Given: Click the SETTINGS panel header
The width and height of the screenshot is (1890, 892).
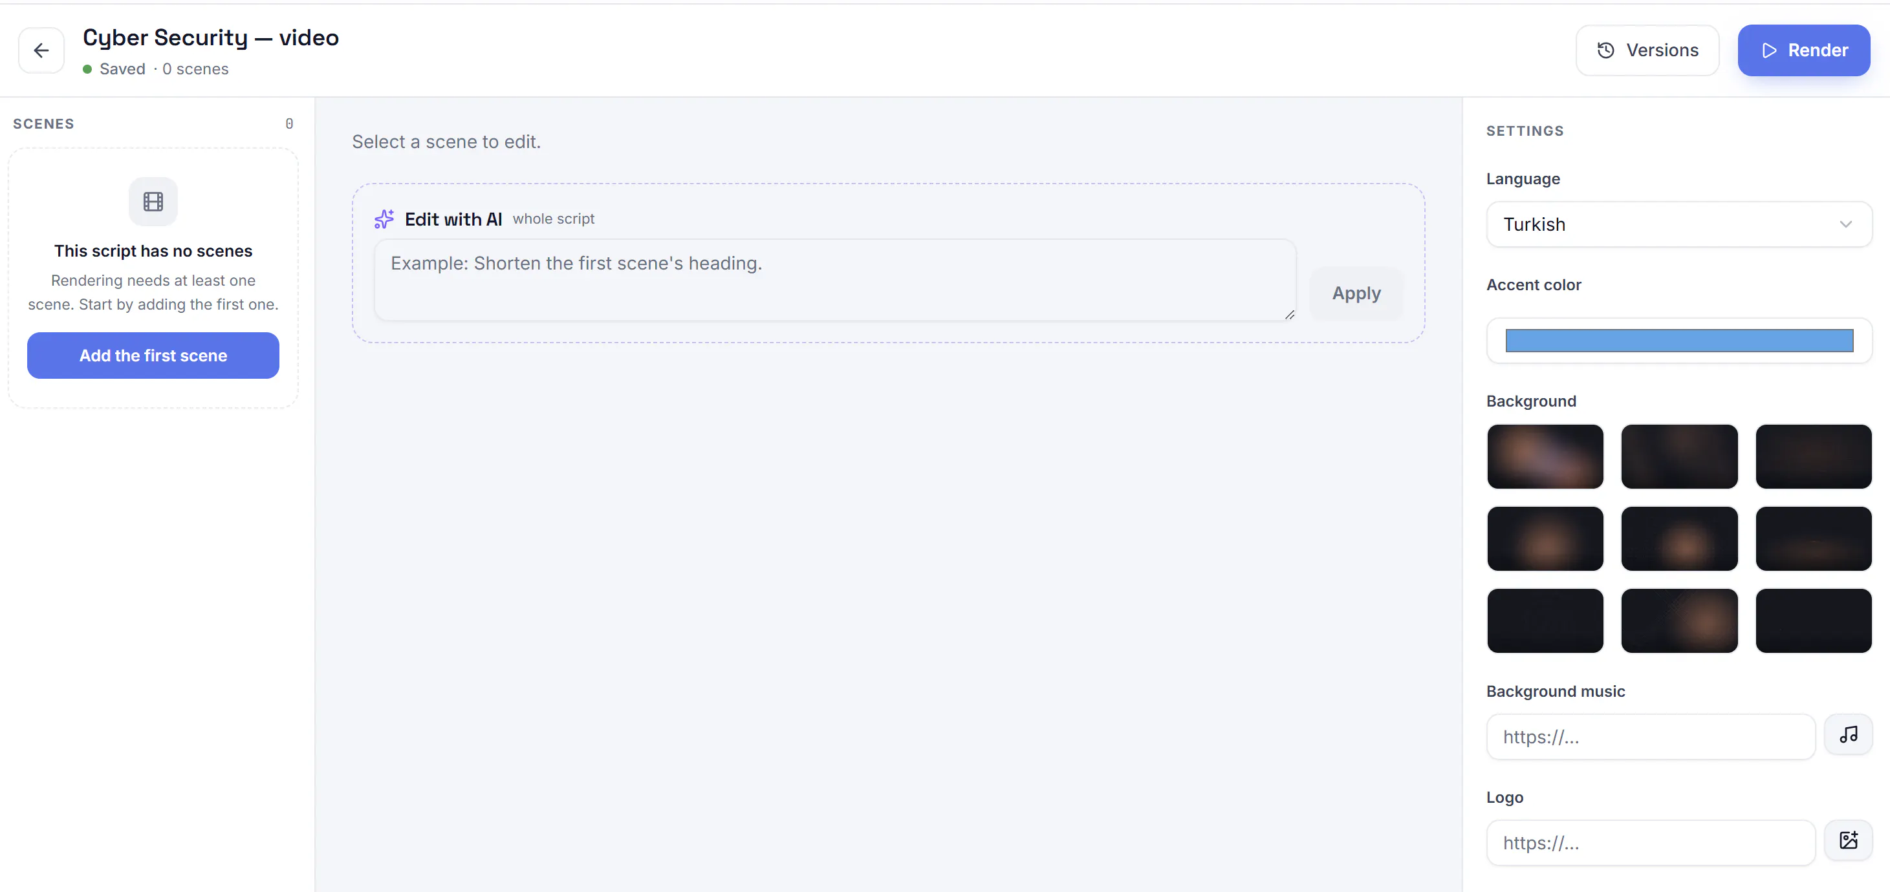Looking at the screenshot, I should point(1525,131).
